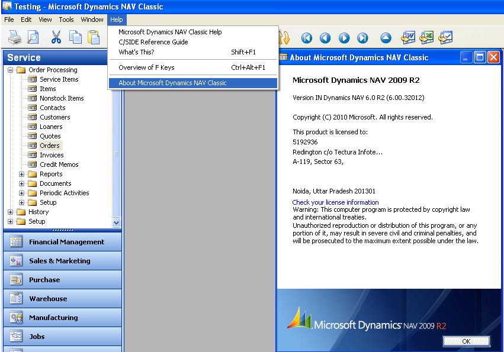Click the Copy toolbar icon
This screenshot has width=504, height=352.
click(75, 38)
